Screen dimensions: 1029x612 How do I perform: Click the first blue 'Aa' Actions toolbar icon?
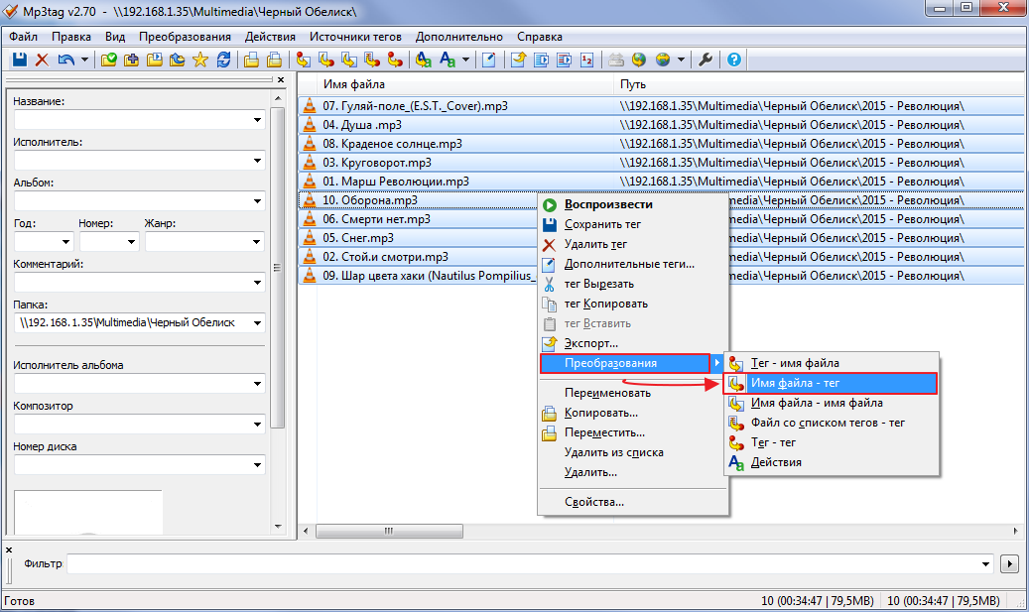tap(424, 60)
